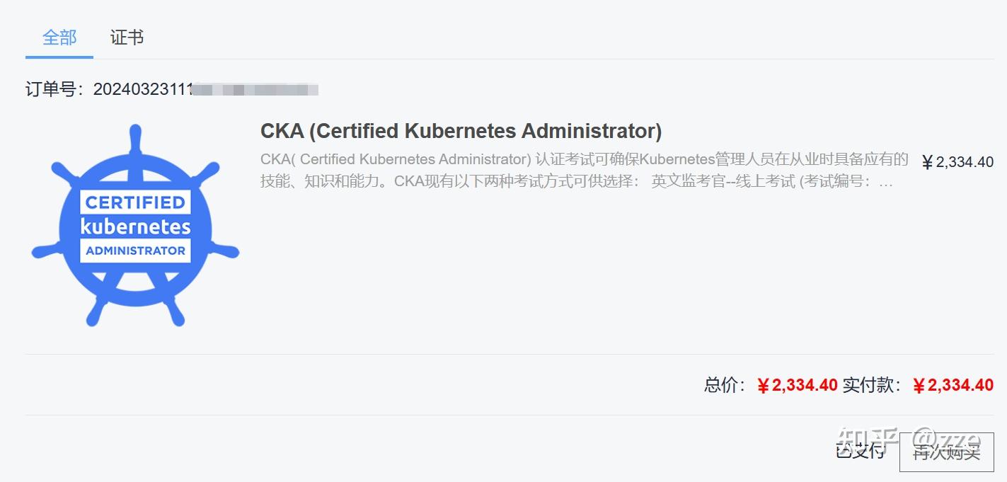Click the CERTIFIED banner in the logo
The height and width of the screenshot is (482, 1007).
(135, 202)
